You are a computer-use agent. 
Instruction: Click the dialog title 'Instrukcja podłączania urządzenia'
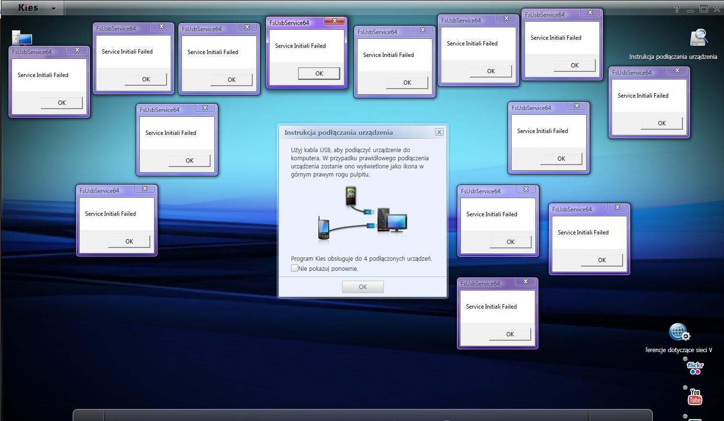(338, 133)
